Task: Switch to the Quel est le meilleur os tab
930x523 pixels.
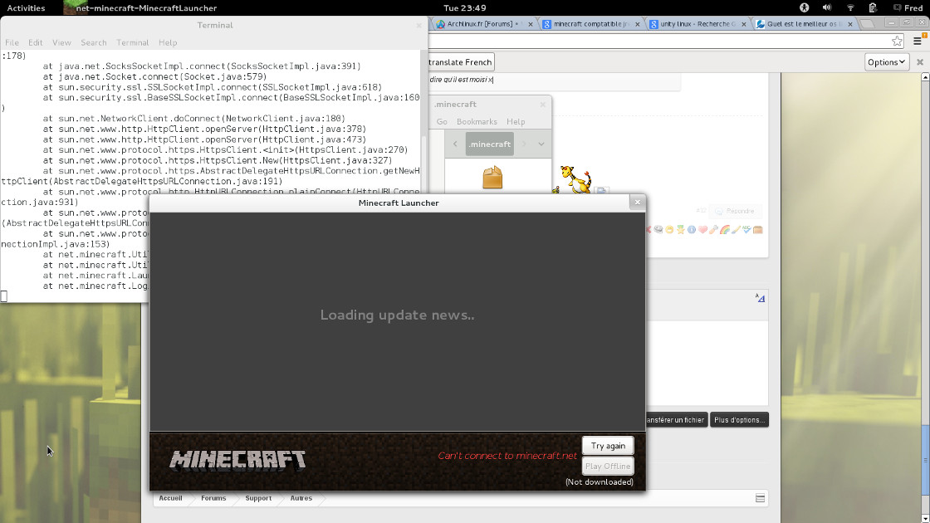Action: pos(804,24)
